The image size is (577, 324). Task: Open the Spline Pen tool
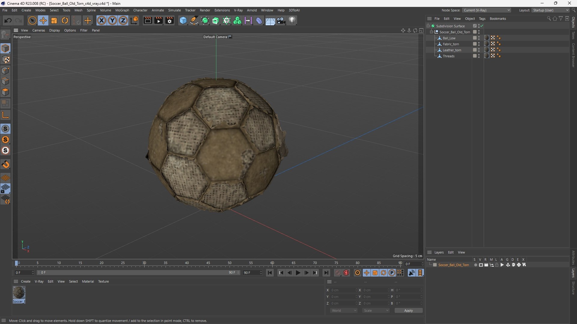pyautogui.click(x=194, y=20)
